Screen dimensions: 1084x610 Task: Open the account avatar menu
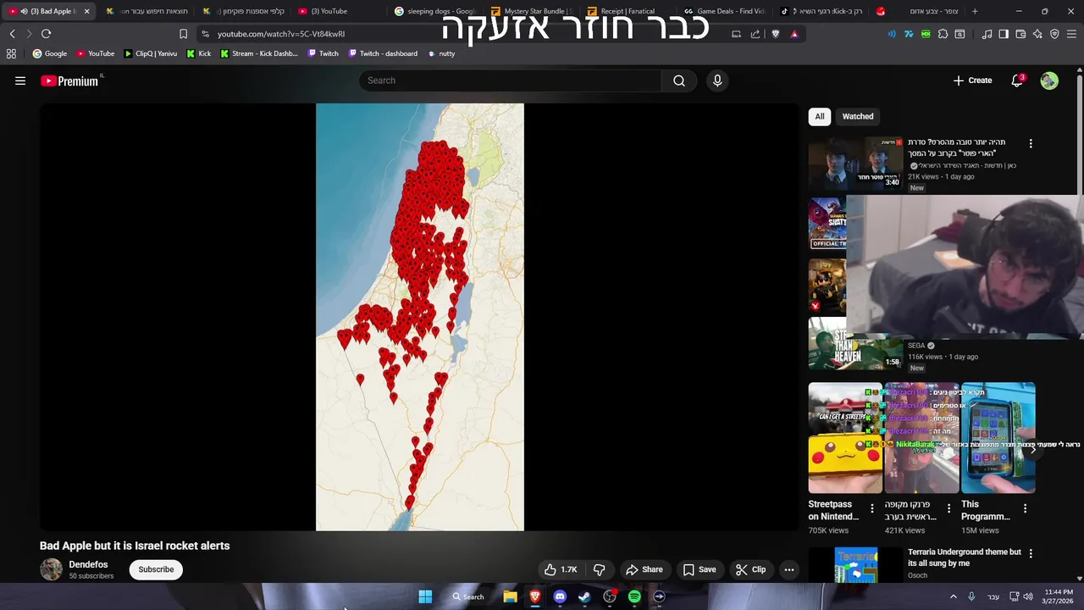pos(1049,80)
